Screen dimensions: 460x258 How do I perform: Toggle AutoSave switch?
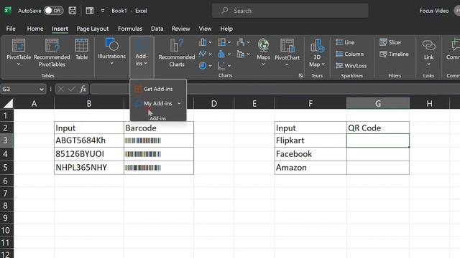pyautogui.click(x=53, y=11)
